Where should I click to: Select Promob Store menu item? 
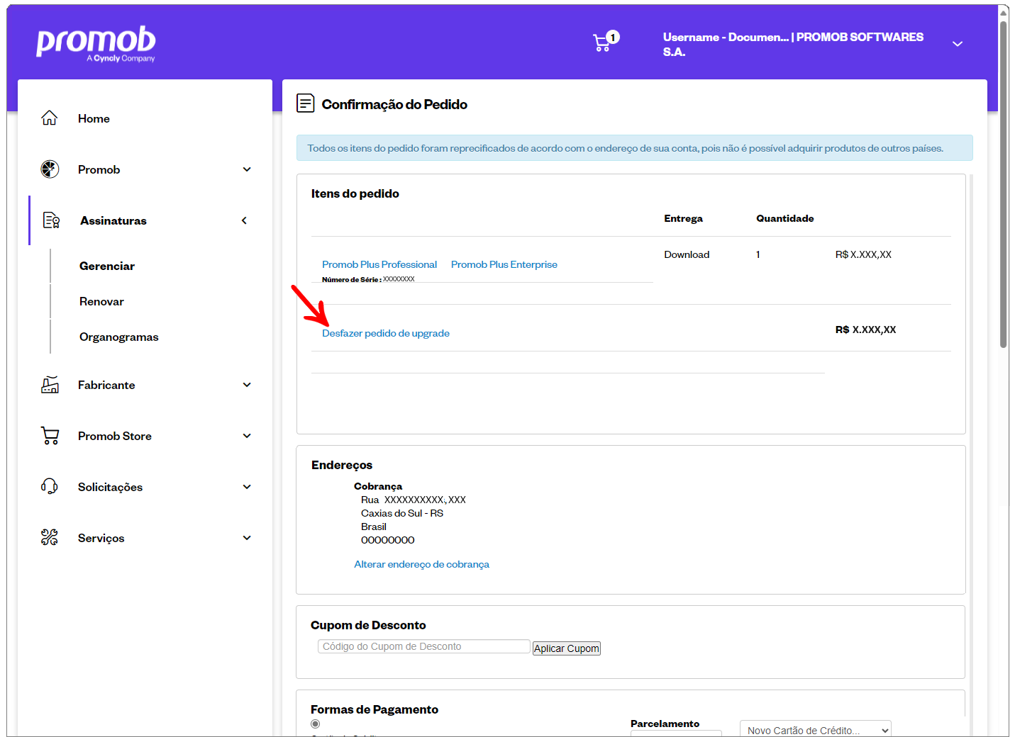coord(115,436)
